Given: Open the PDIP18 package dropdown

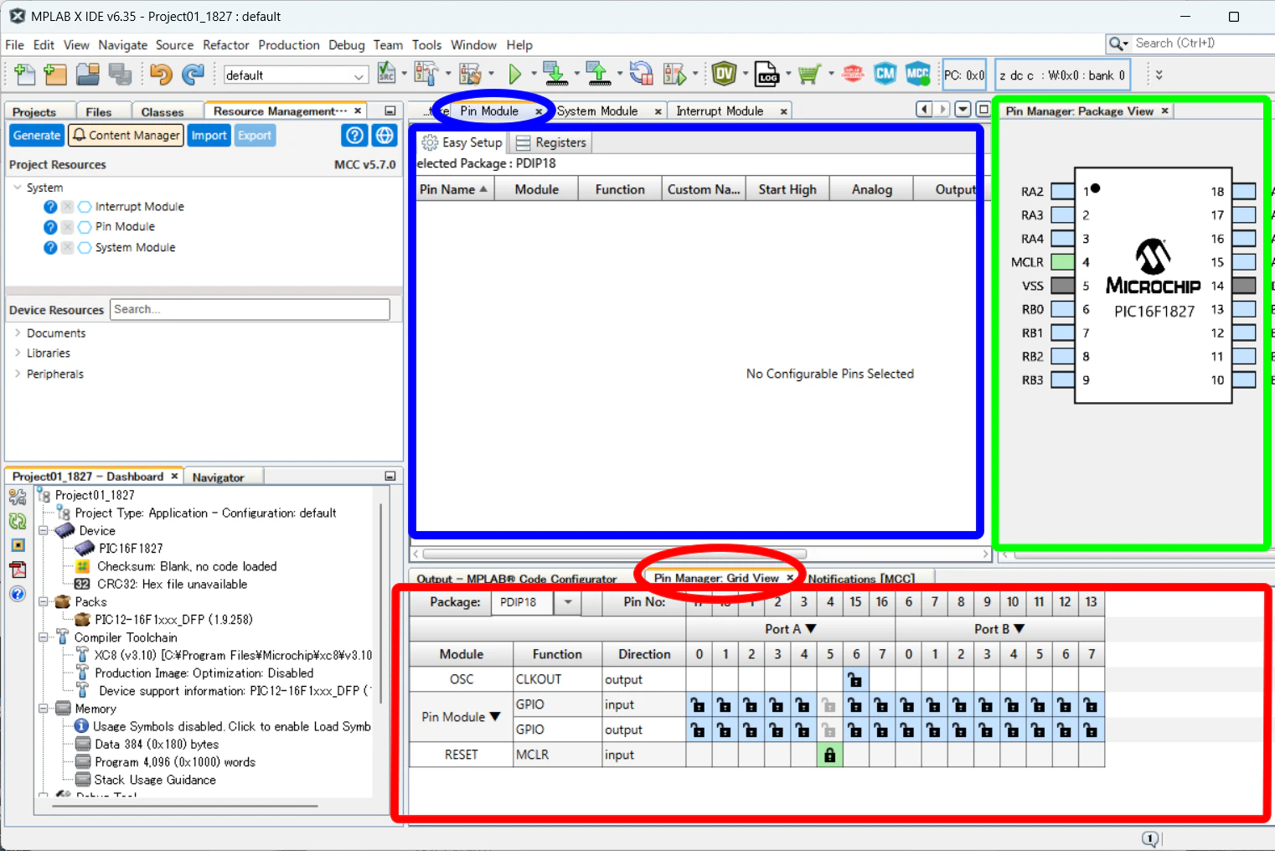Looking at the screenshot, I should click(x=568, y=602).
